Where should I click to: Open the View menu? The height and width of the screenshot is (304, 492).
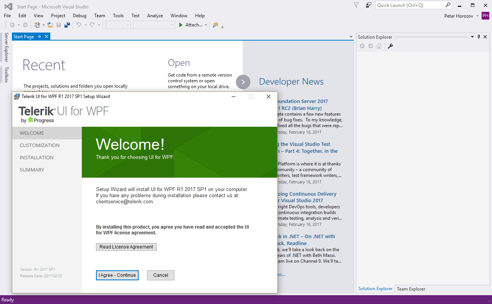(x=38, y=16)
